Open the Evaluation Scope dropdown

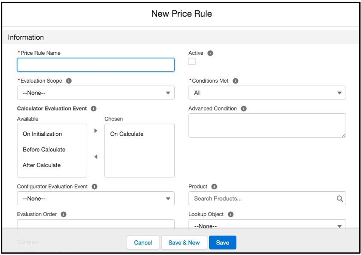coord(96,93)
